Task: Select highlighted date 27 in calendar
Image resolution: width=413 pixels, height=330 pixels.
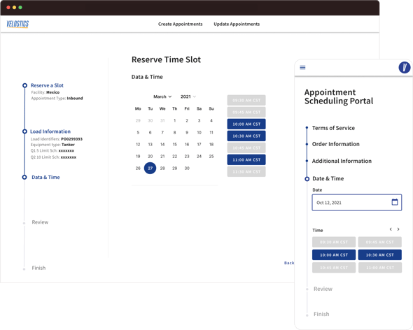Action: (150, 168)
